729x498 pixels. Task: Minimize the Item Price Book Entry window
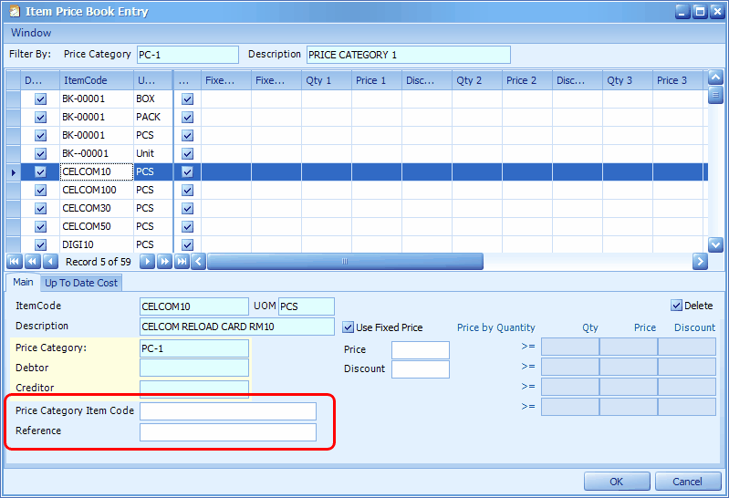pos(682,12)
